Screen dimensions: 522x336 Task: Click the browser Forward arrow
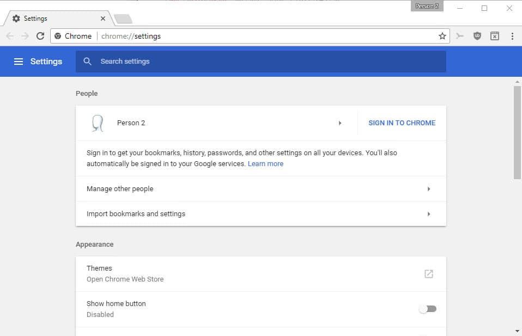click(x=25, y=36)
